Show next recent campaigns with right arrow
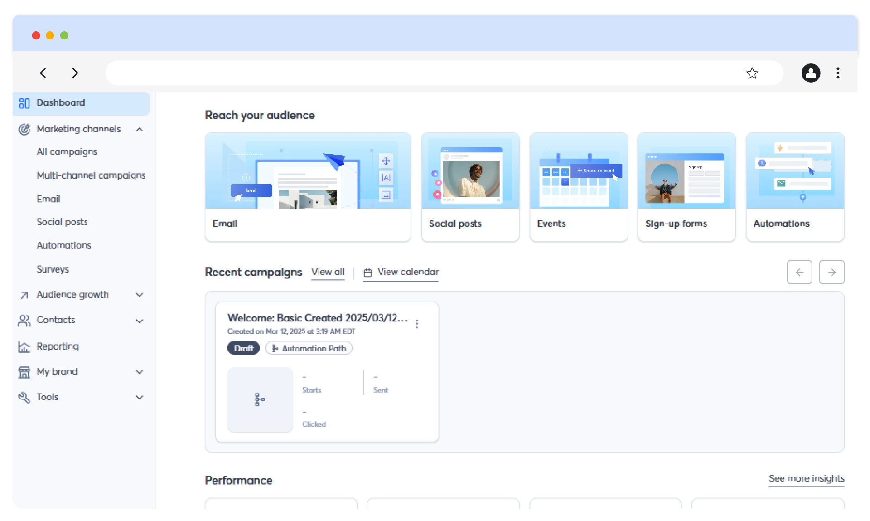Image resolution: width=870 pixels, height=521 pixels. tap(831, 272)
